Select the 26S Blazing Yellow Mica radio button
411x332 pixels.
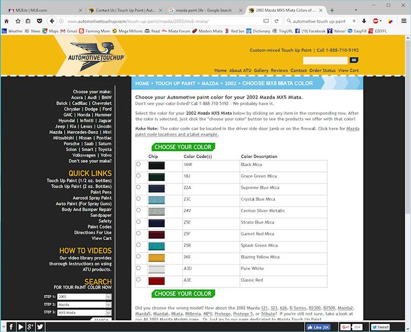point(138,256)
